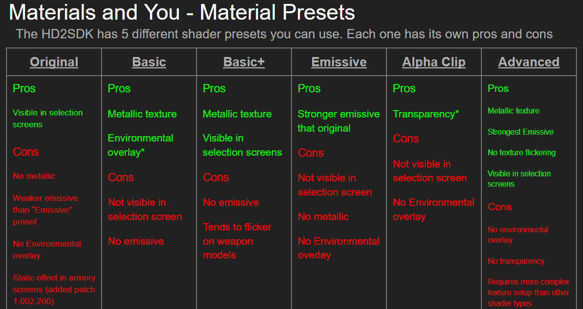Screen dimensions: 583x309
Task: Select the Advanced preset heading link
Action: (529, 62)
